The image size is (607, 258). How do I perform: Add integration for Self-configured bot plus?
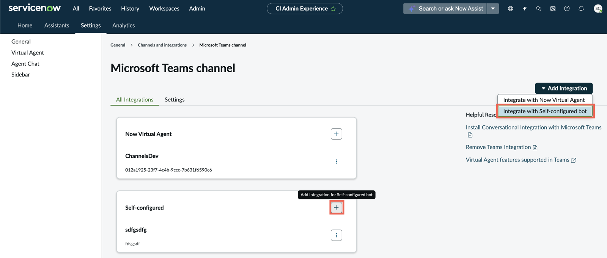[x=336, y=207]
